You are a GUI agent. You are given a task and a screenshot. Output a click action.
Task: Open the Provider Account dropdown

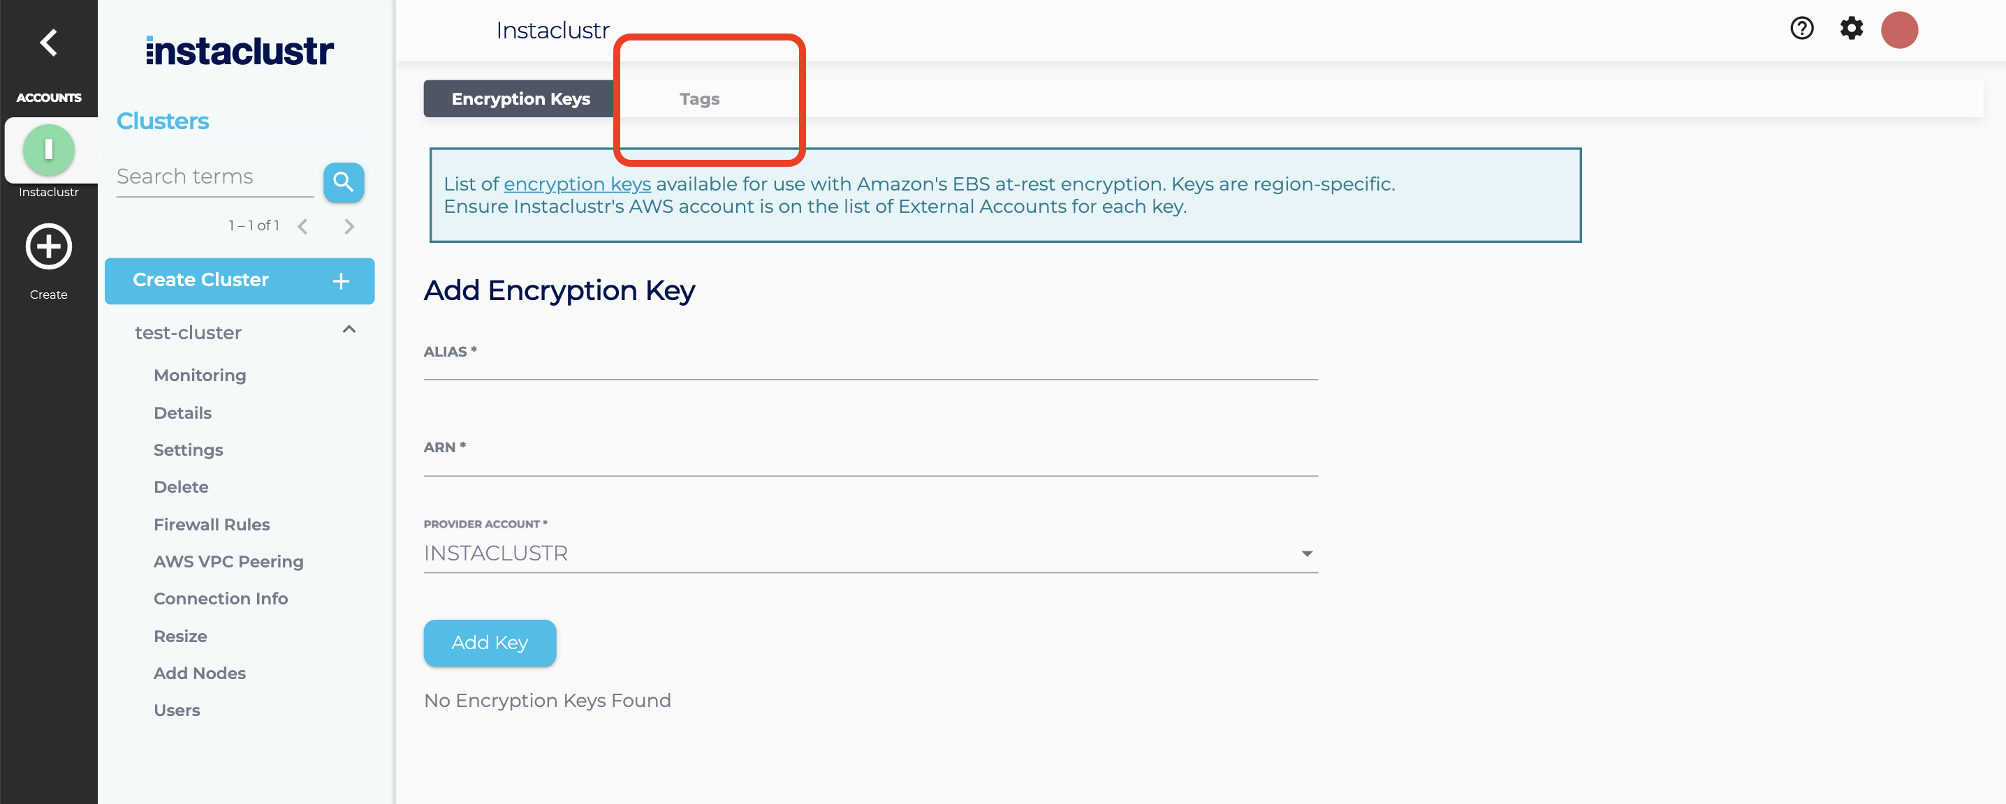pos(1308,553)
